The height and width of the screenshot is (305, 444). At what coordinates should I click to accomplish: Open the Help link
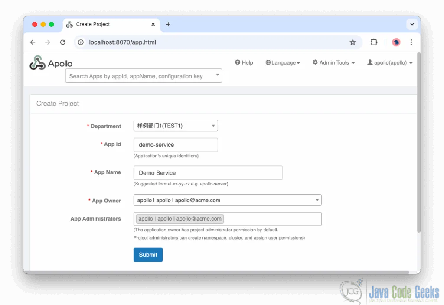tap(244, 62)
